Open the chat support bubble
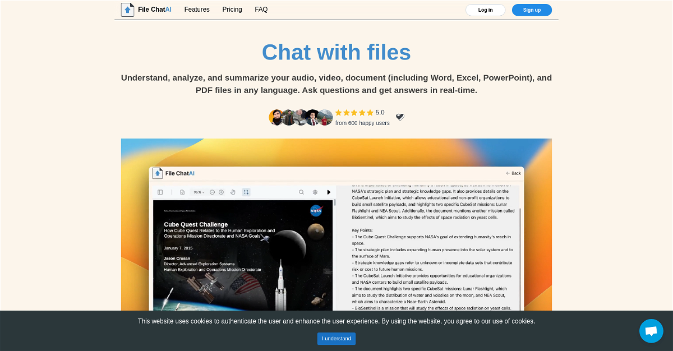The width and height of the screenshot is (673, 351). [x=651, y=331]
